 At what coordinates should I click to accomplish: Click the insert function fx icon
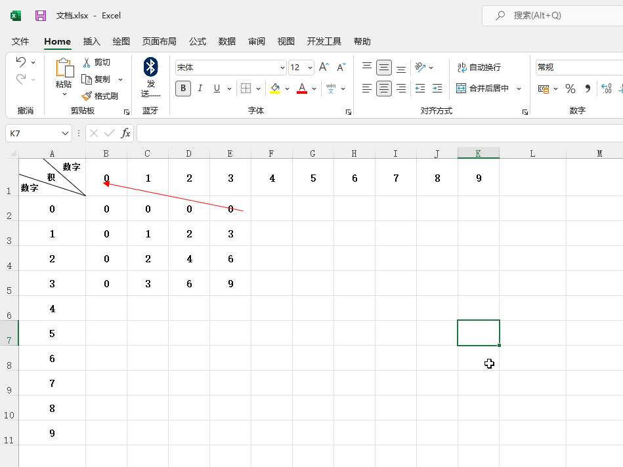click(125, 133)
